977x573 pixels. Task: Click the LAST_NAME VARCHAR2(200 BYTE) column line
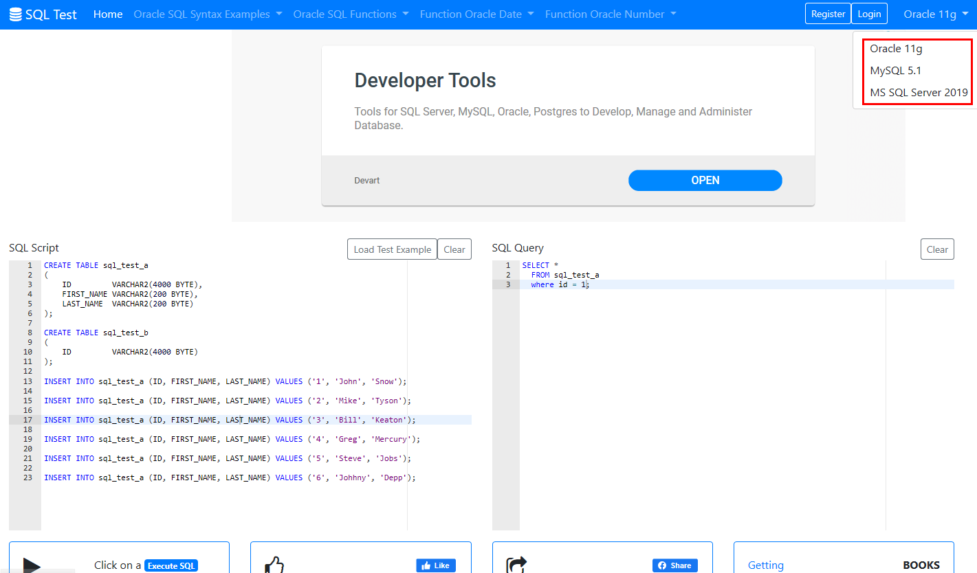pyautogui.click(x=127, y=304)
